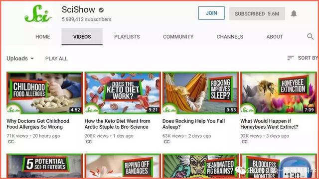Expand the Uploads dropdown
The image size is (319, 179).
click(20, 59)
